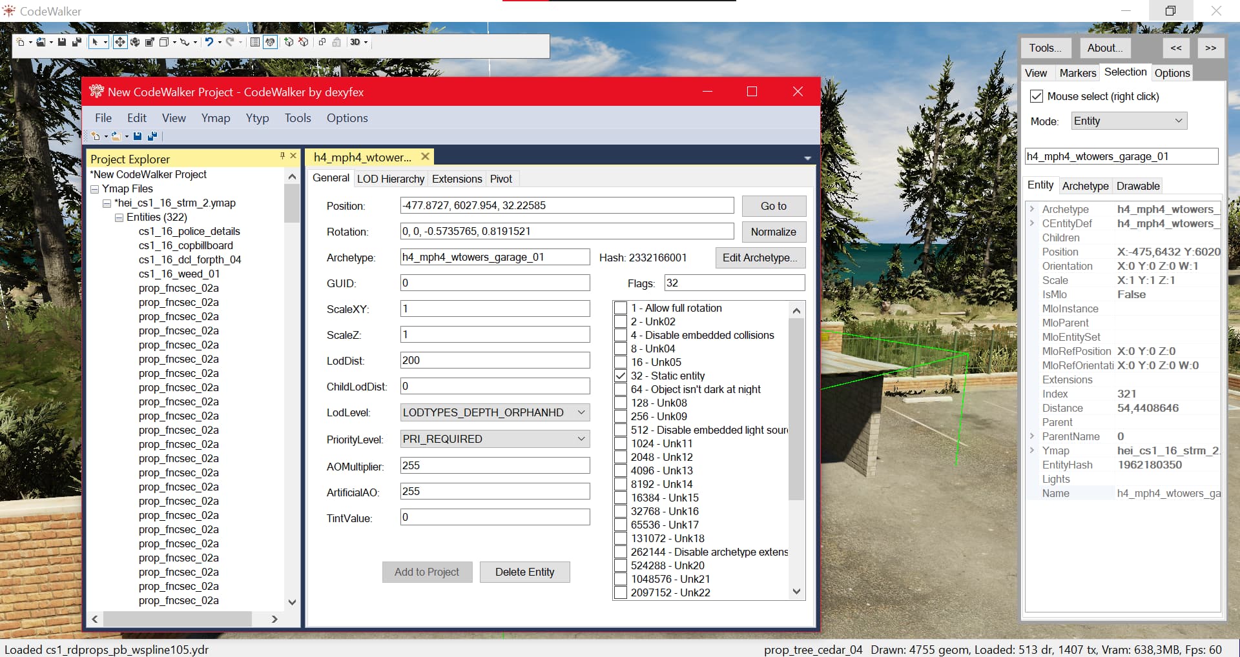Select the Scale widget tool
1240x657 pixels.
pos(149,43)
